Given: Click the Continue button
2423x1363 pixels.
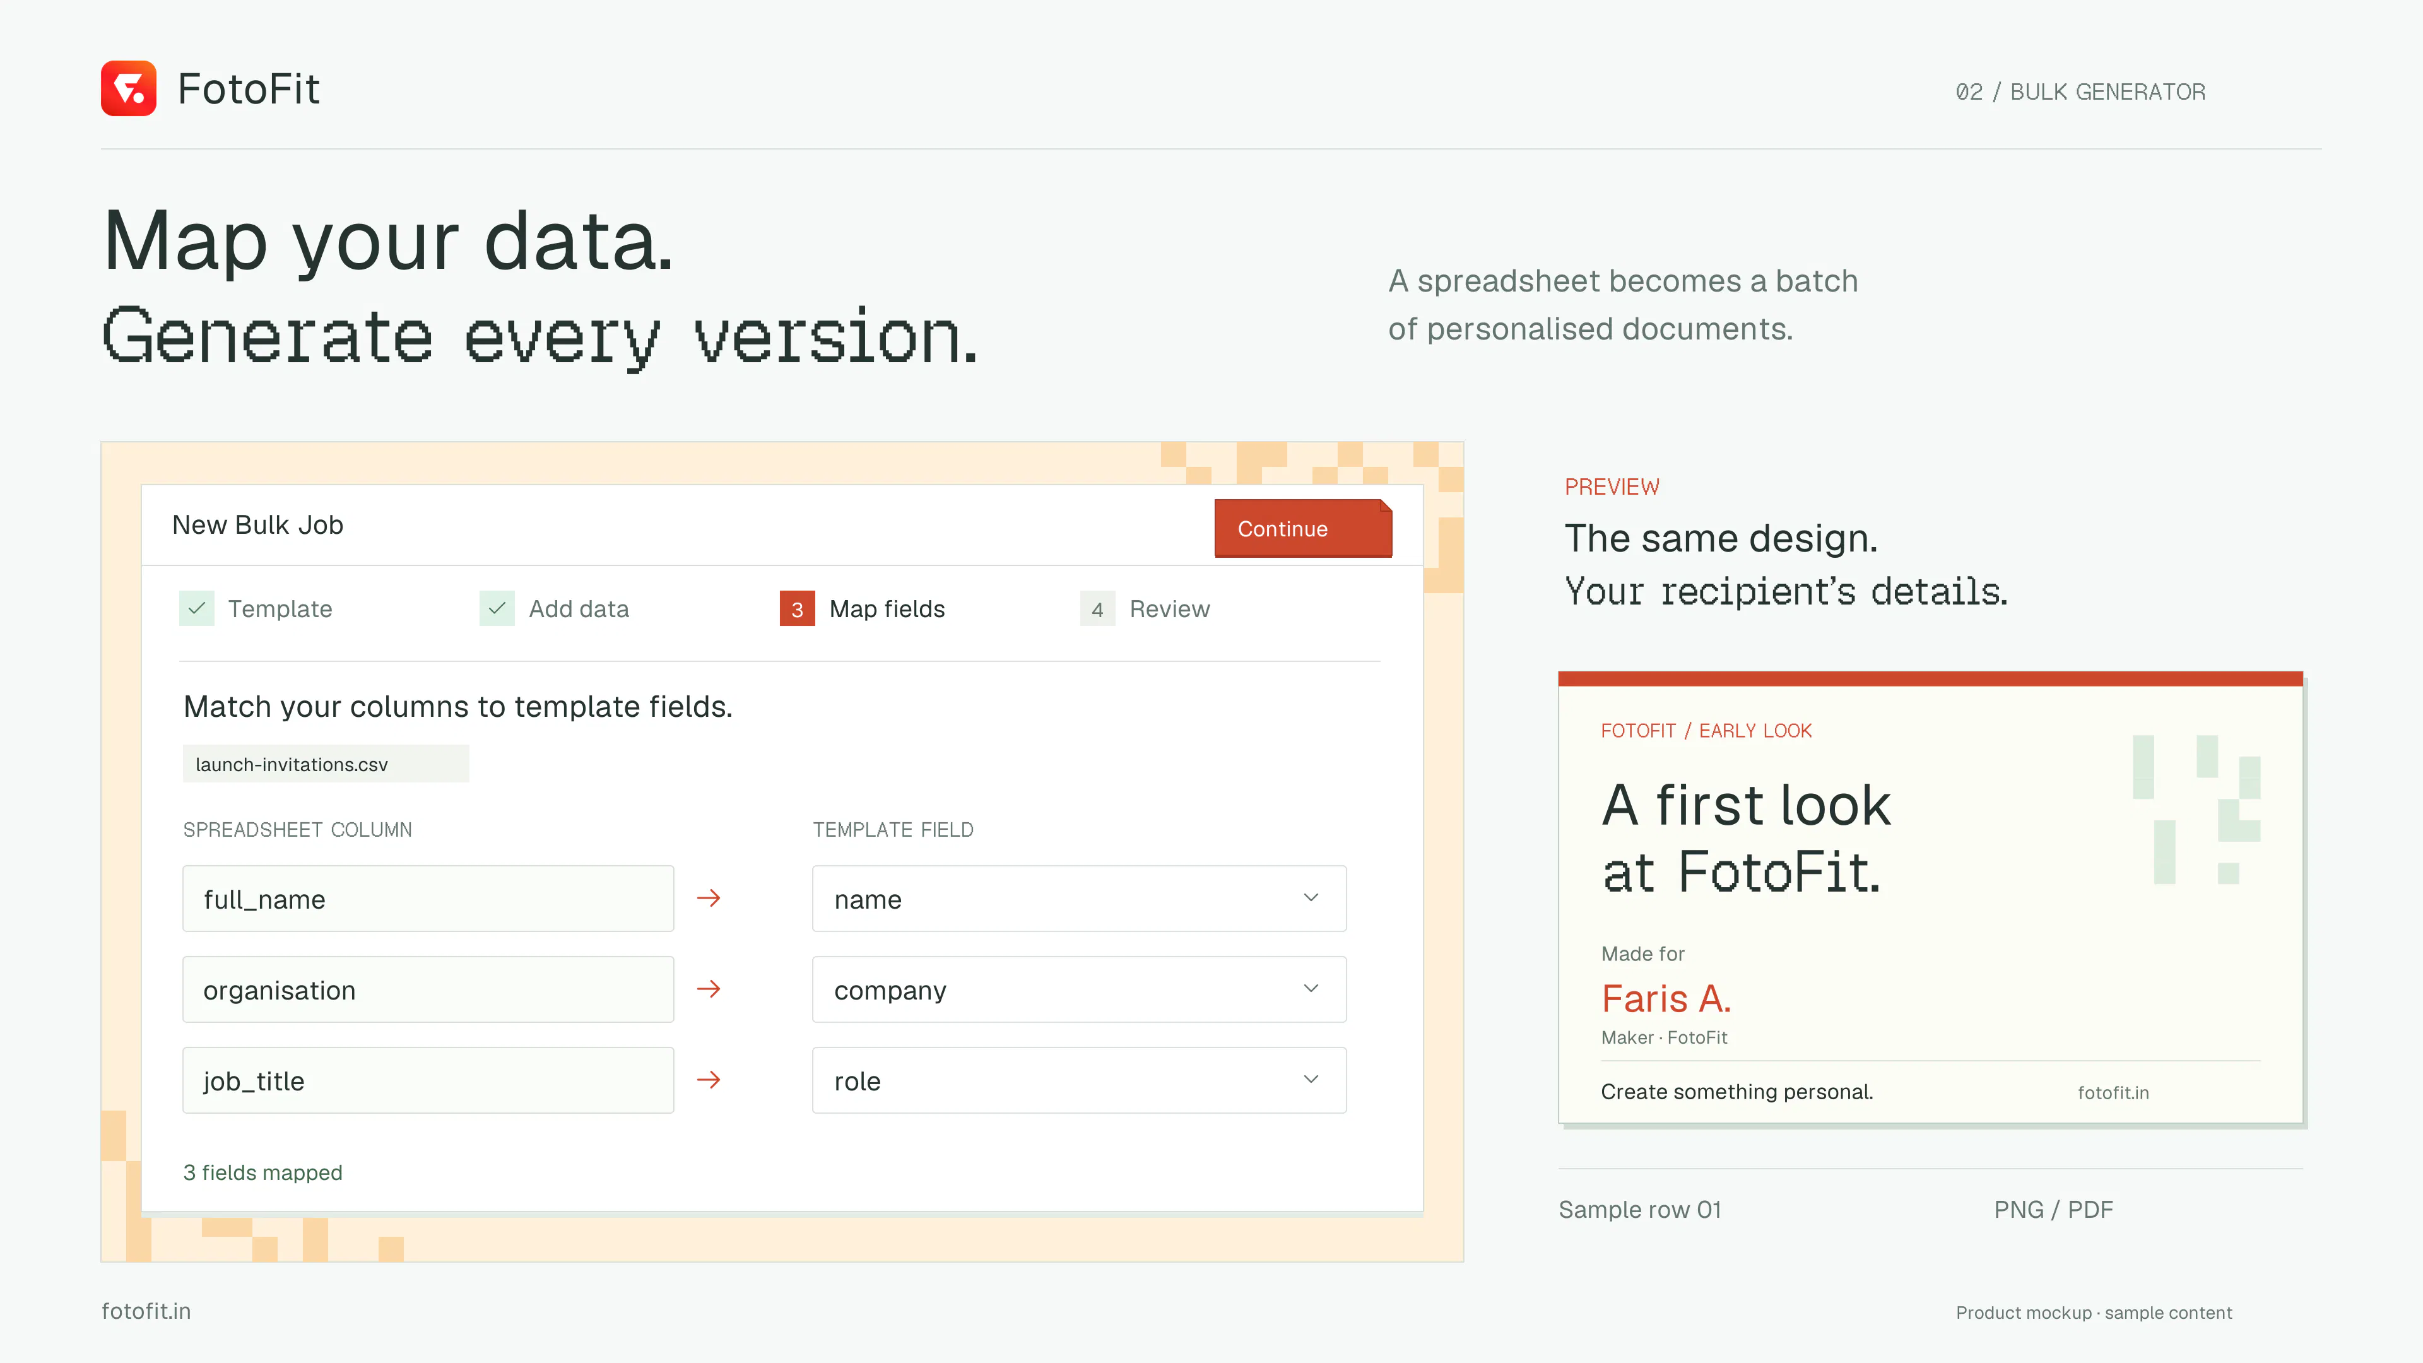Looking at the screenshot, I should point(1303,528).
